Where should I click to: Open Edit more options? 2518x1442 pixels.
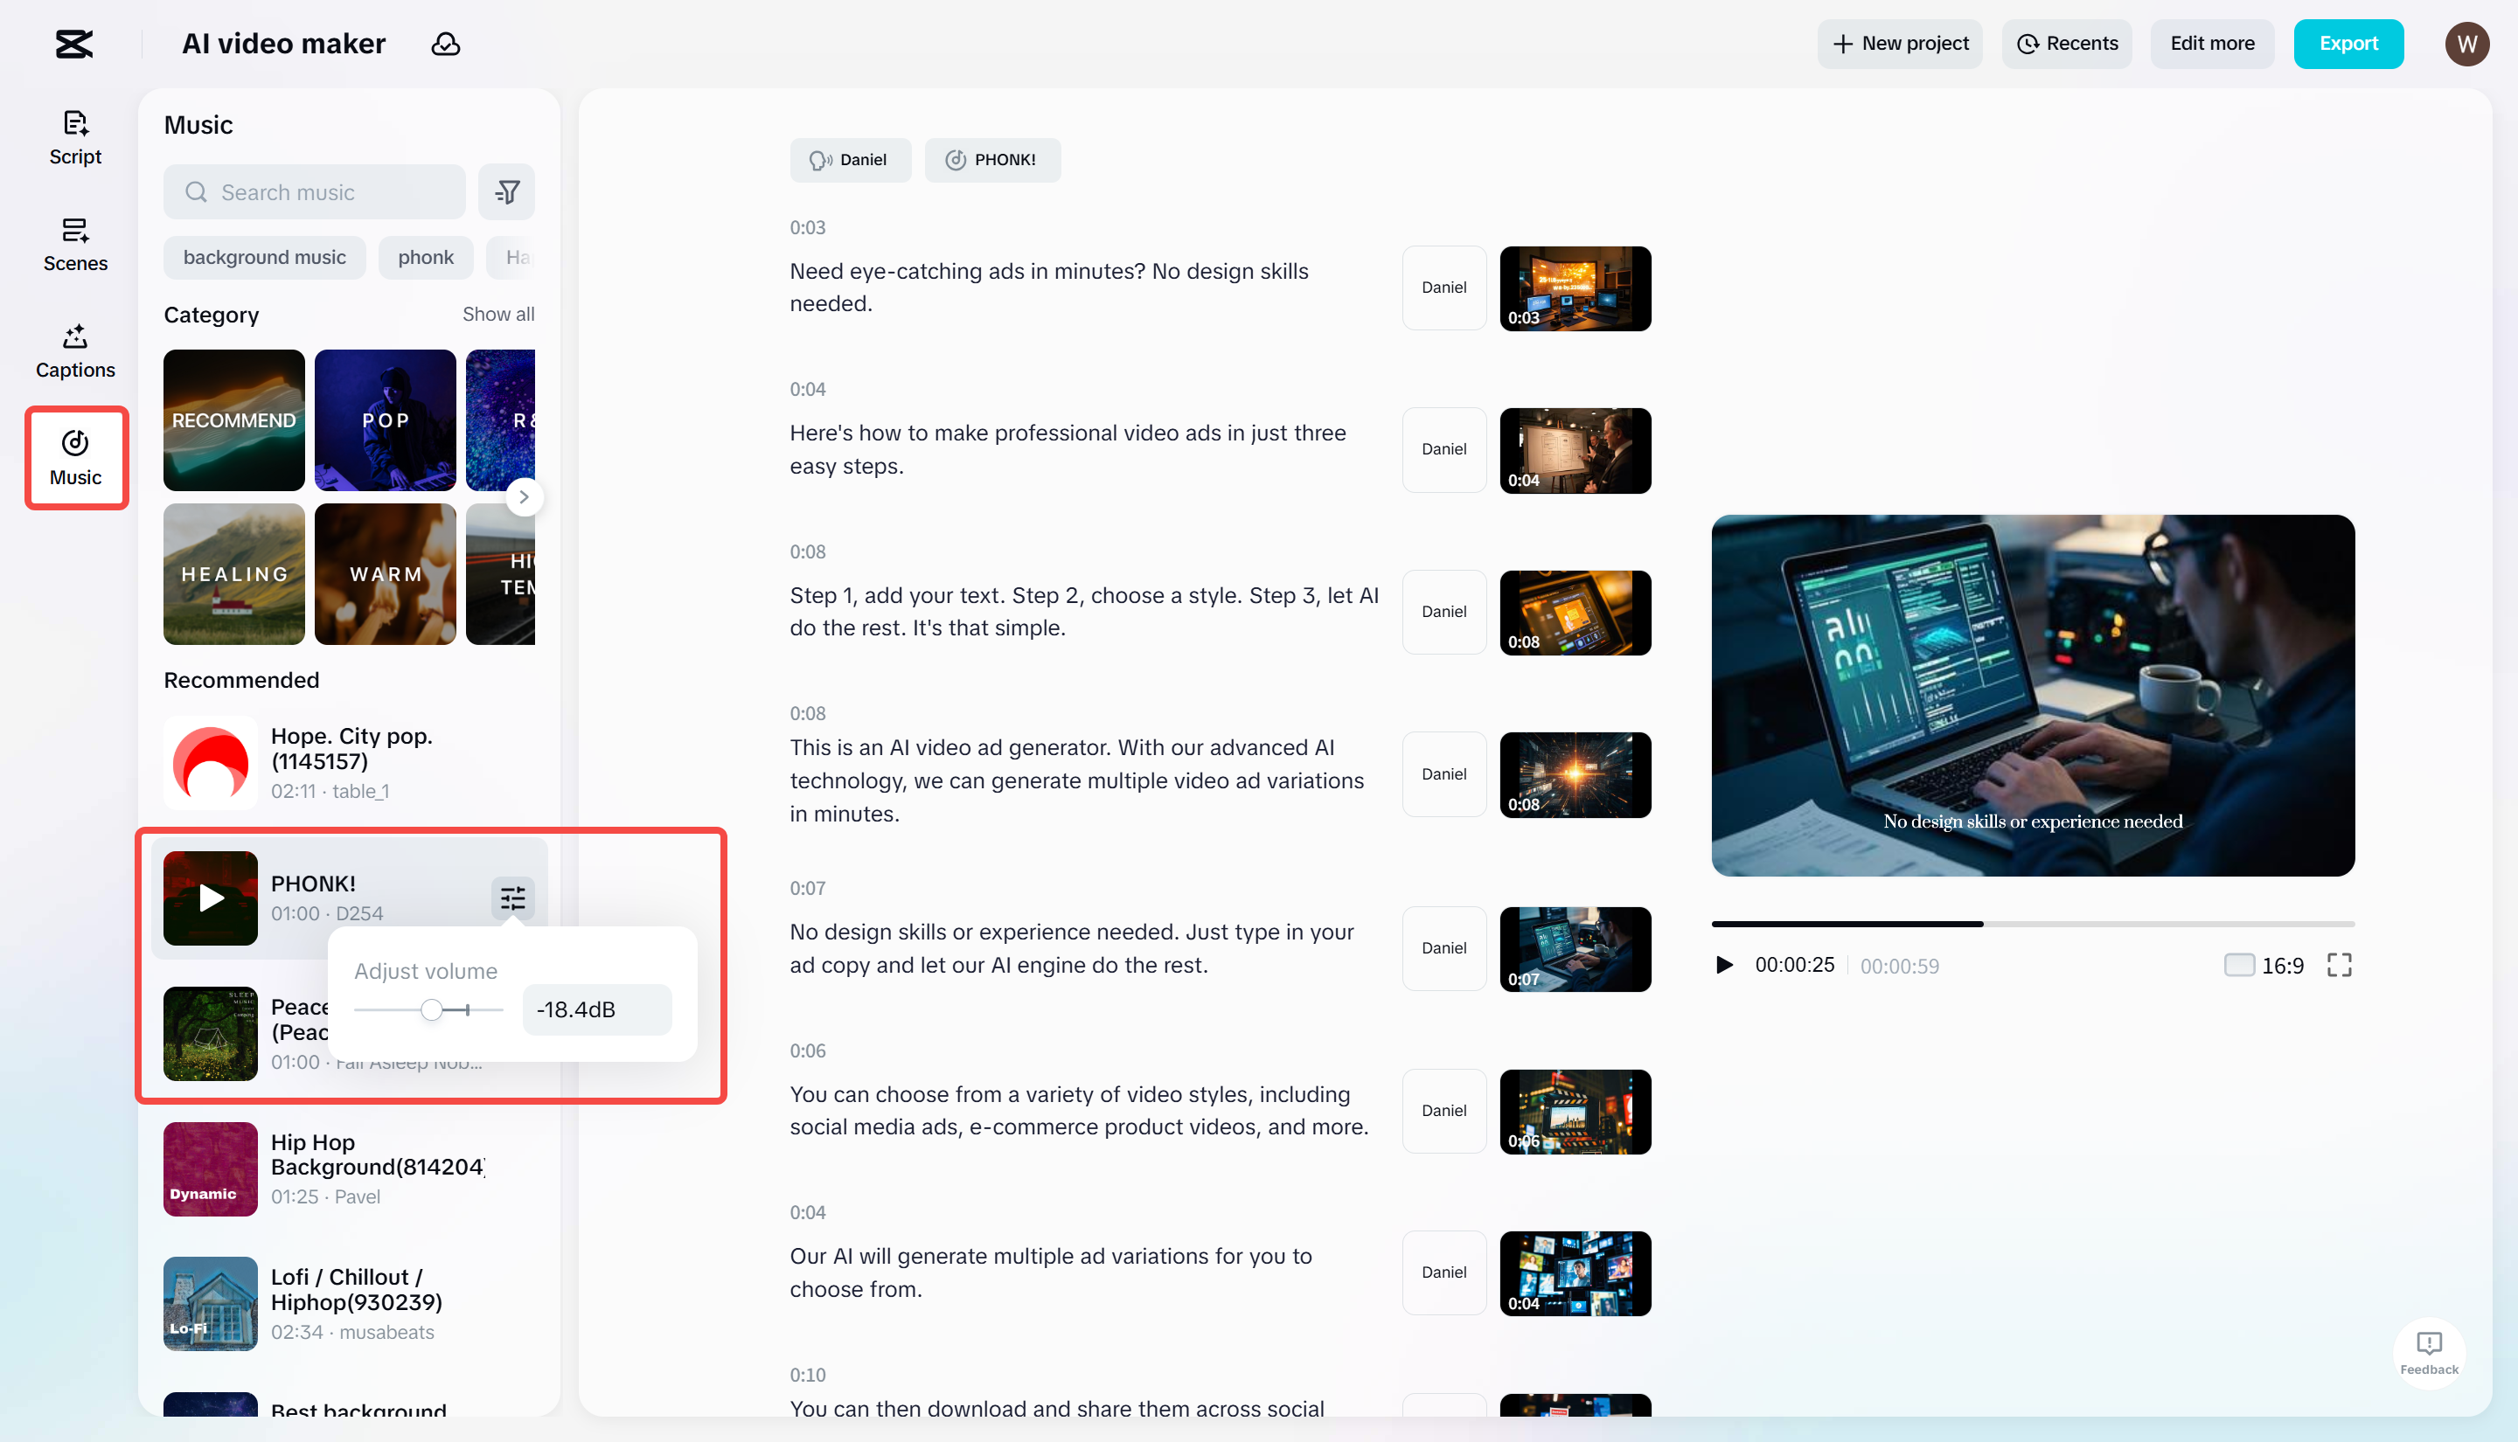2212,44
